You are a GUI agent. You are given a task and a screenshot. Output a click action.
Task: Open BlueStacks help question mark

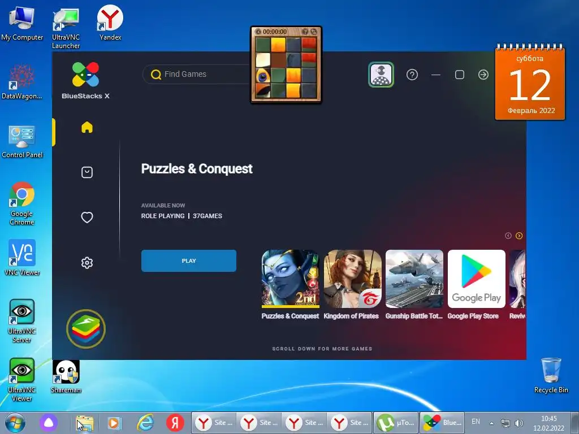(x=412, y=75)
